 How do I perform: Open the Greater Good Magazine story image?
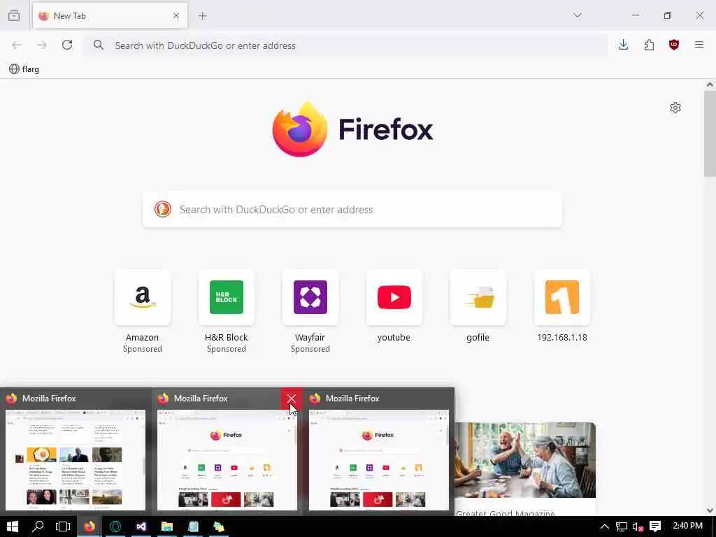525,460
